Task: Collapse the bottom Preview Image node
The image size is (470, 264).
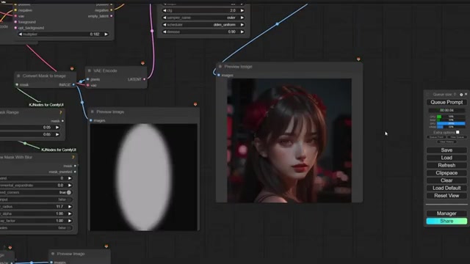Action: tap(53, 254)
